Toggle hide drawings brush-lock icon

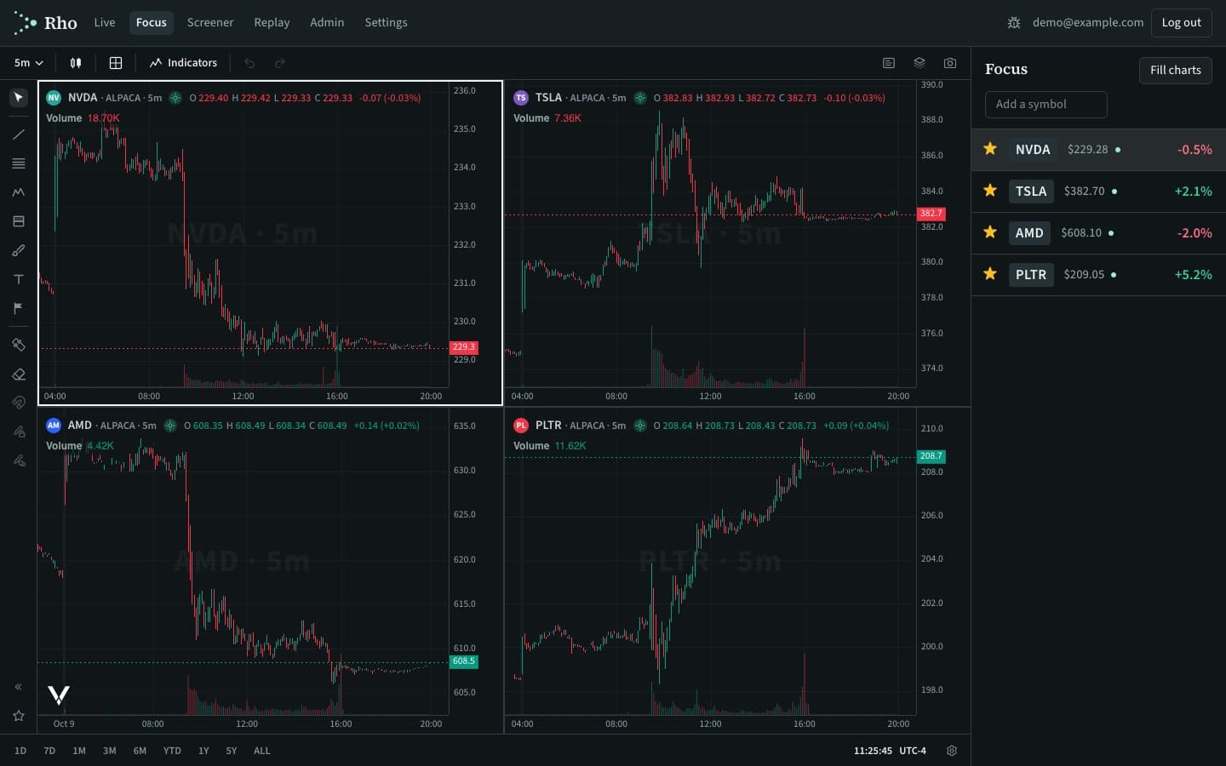(18, 460)
